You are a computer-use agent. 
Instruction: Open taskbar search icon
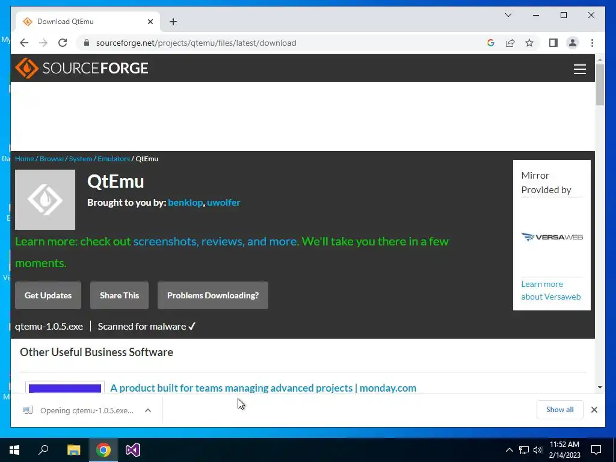(43, 450)
